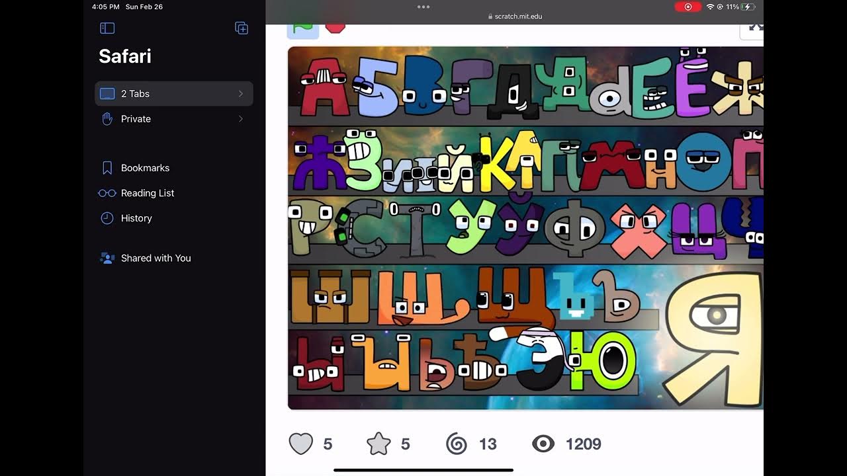
Task: Expand the 2 Tabs chevron
Action: (x=241, y=94)
